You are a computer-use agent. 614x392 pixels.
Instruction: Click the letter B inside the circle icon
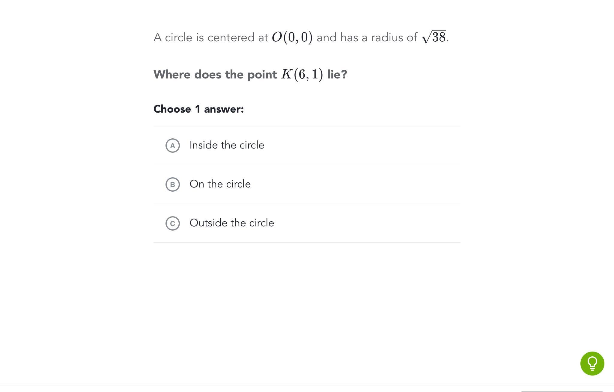point(173,185)
